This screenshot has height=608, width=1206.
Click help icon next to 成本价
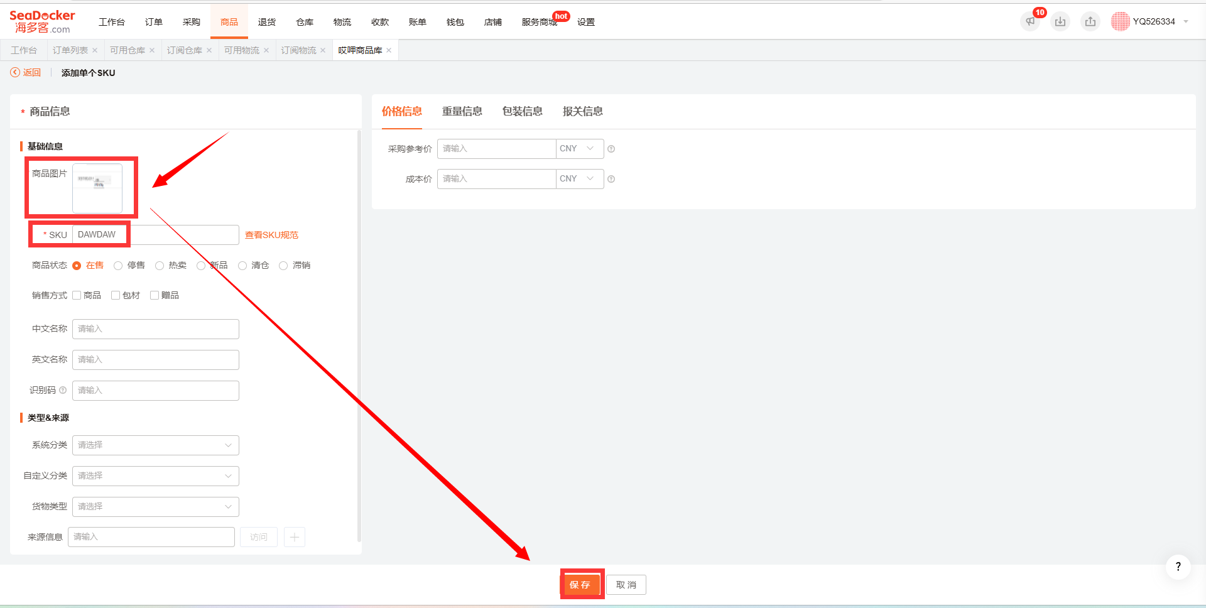pyautogui.click(x=611, y=179)
